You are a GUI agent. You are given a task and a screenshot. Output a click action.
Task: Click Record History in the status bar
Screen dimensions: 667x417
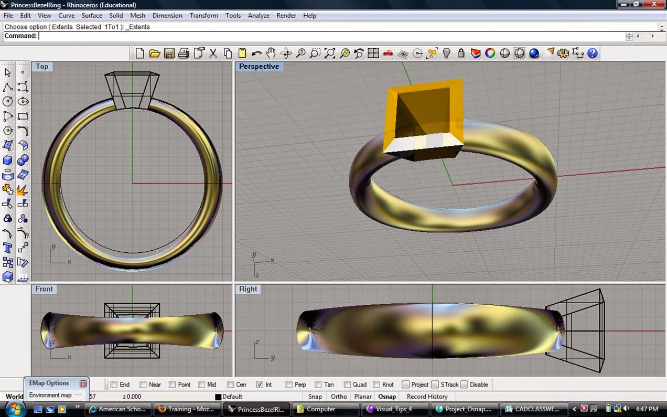pyautogui.click(x=426, y=397)
